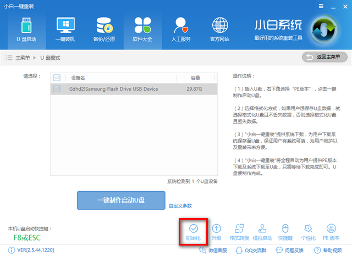Open the 备份/还原 tab

click(x=105, y=30)
